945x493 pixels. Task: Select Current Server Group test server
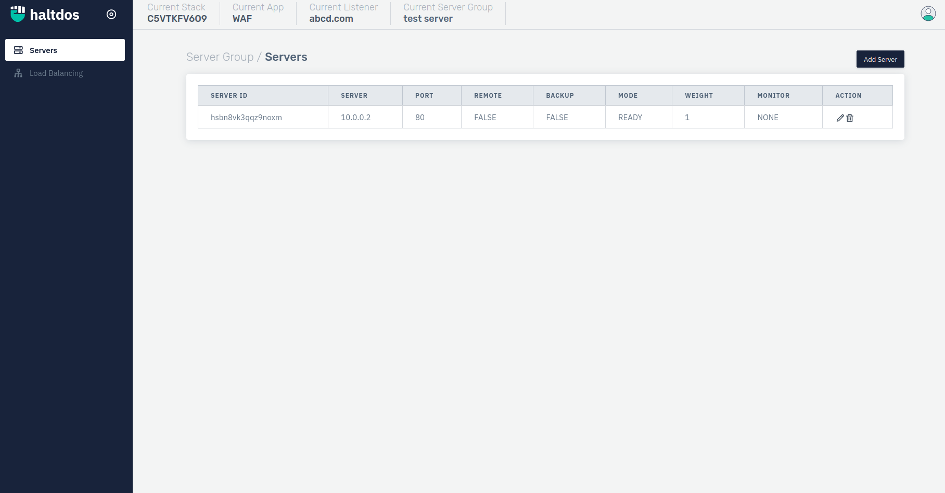click(448, 13)
